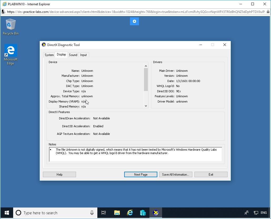Click the Device list scrollbar thumb
271x219 pixels.
pos(146,79)
